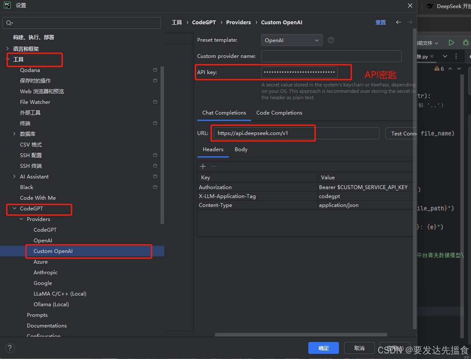Click the project-level marker beside Black

click(x=155, y=187)
